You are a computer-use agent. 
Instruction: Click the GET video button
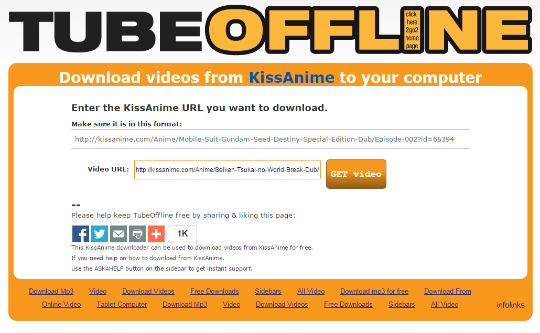pos(356,174)
